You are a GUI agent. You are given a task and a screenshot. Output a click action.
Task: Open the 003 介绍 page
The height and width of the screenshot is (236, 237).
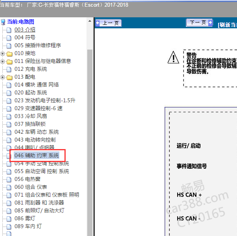pyautogui.click(x=25, y=29)
